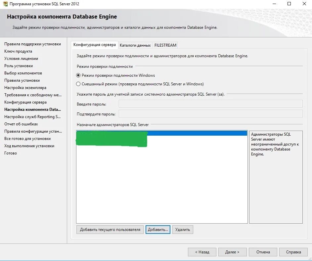Switch to the Каталоги данных tab
The image size is (312, 261).
tap(135, 45)
